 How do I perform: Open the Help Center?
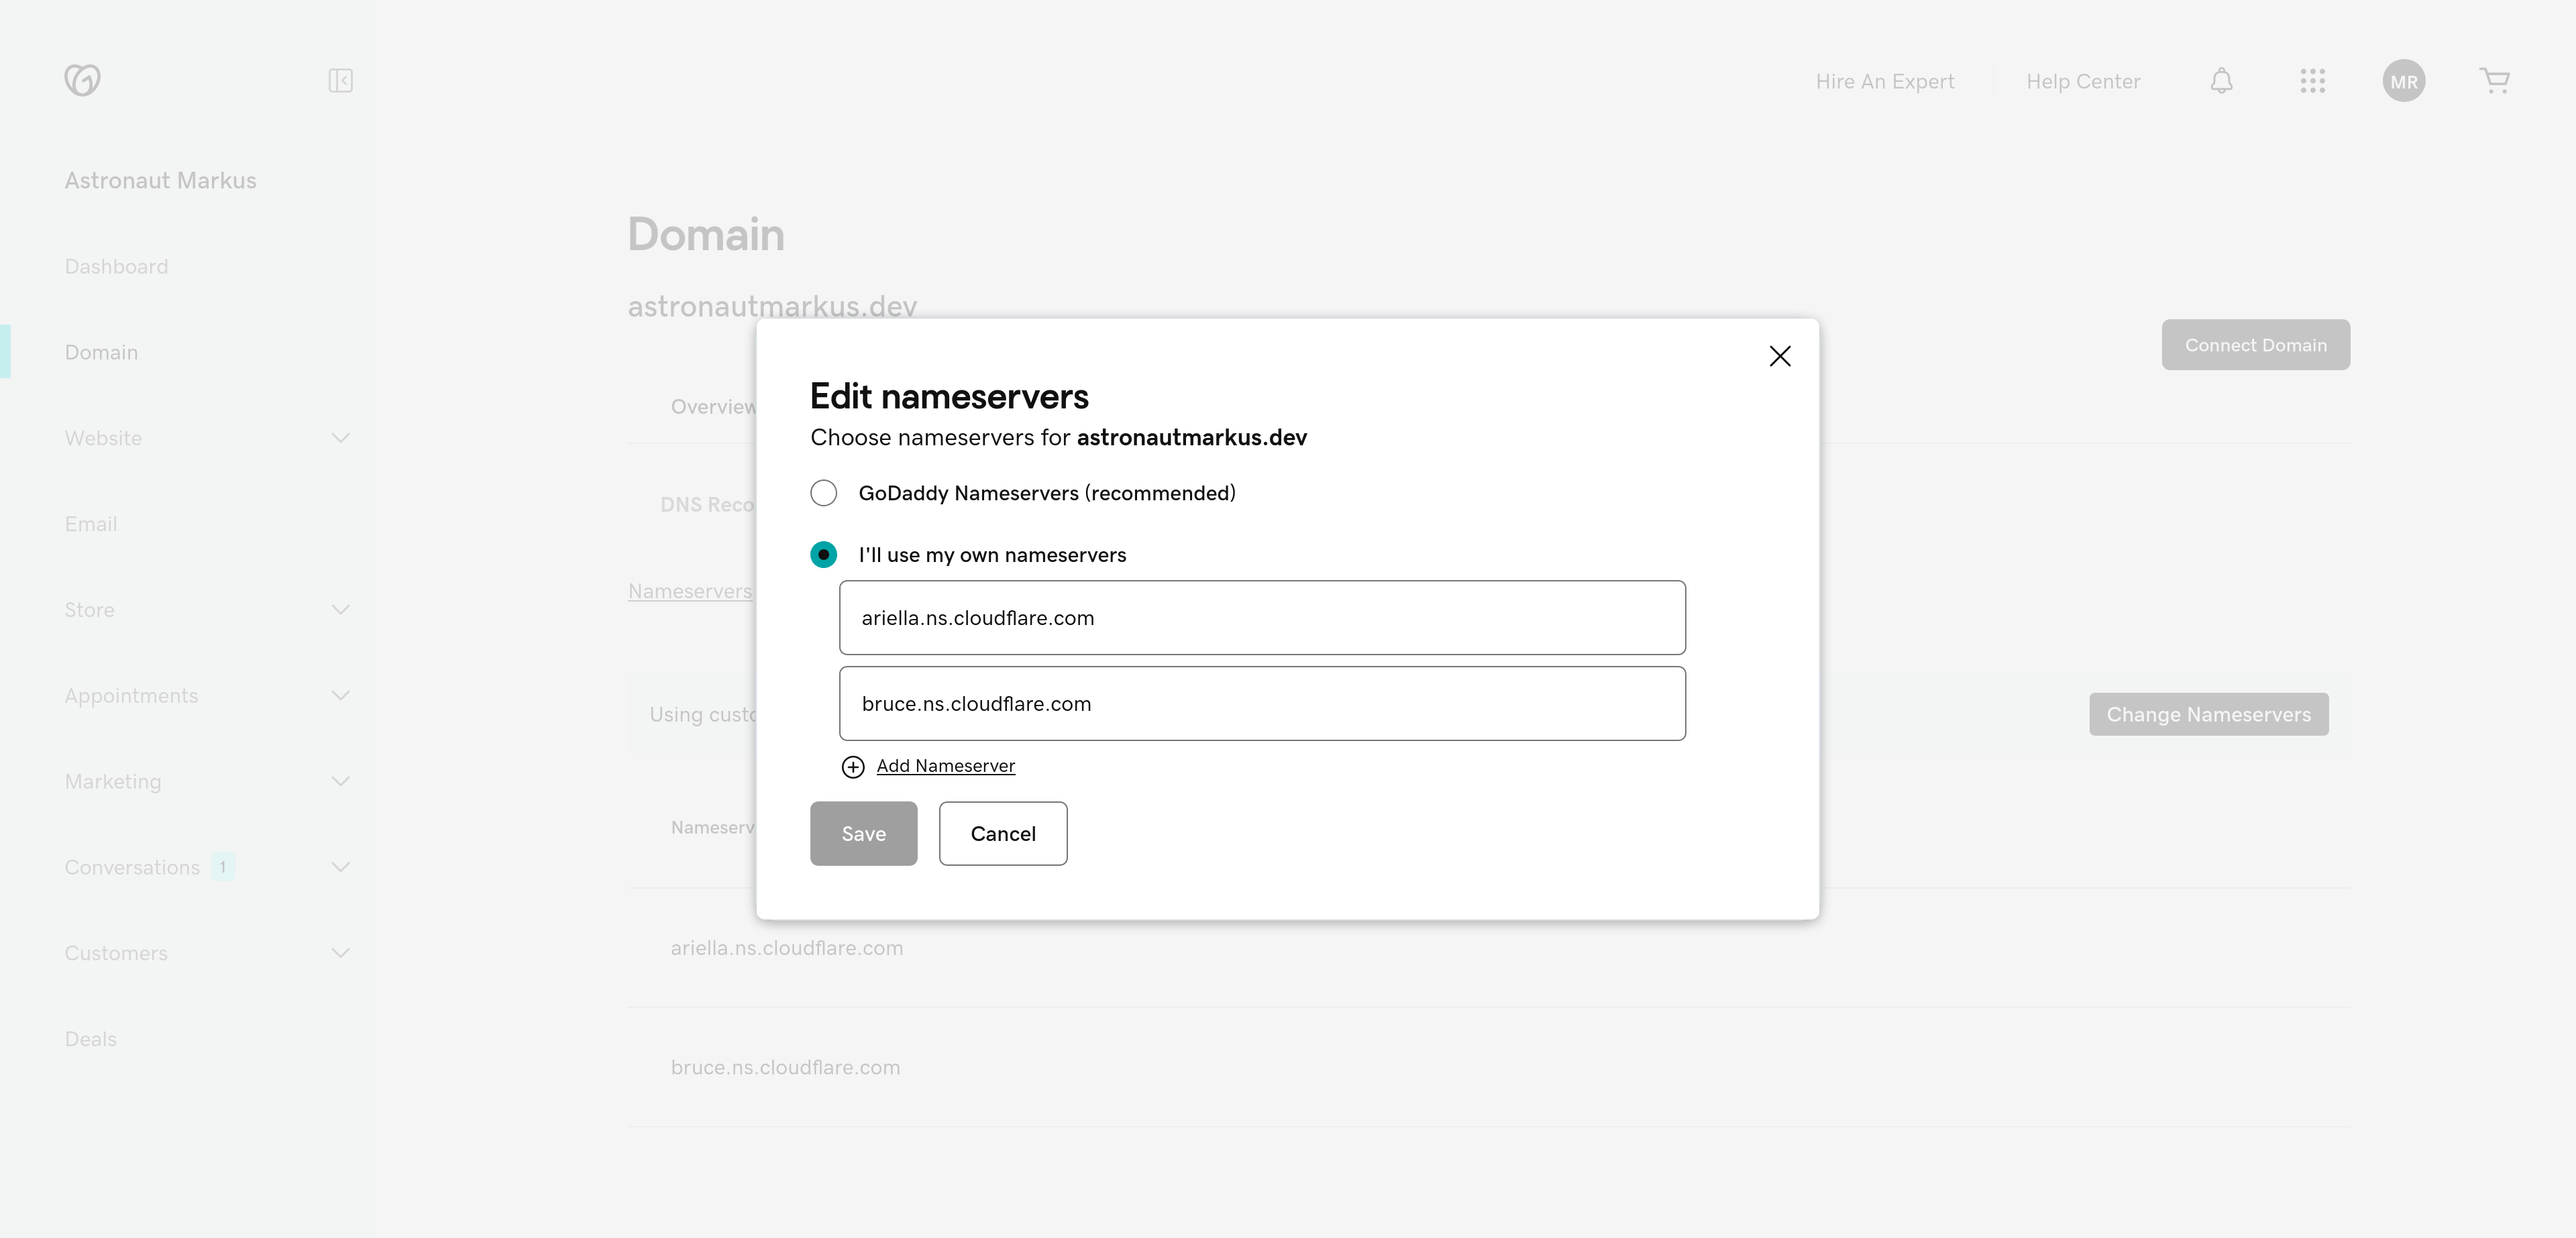2084,81
